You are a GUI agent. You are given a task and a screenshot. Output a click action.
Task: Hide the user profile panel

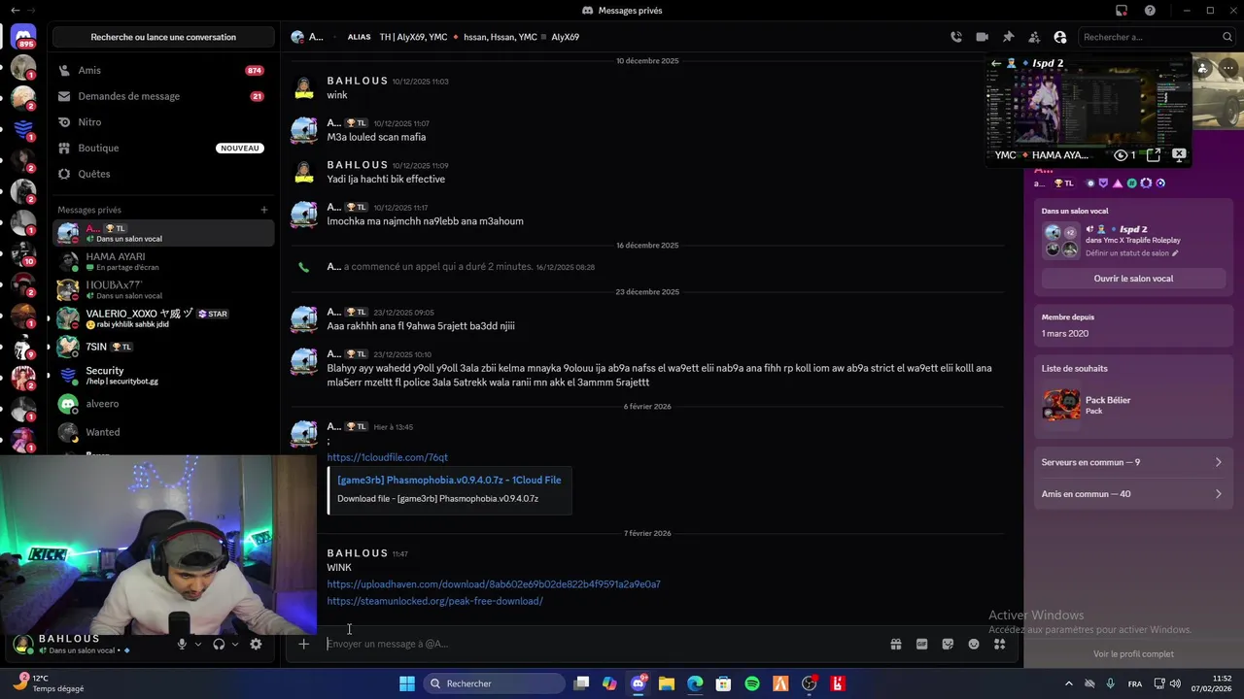tap(1060, 37)
